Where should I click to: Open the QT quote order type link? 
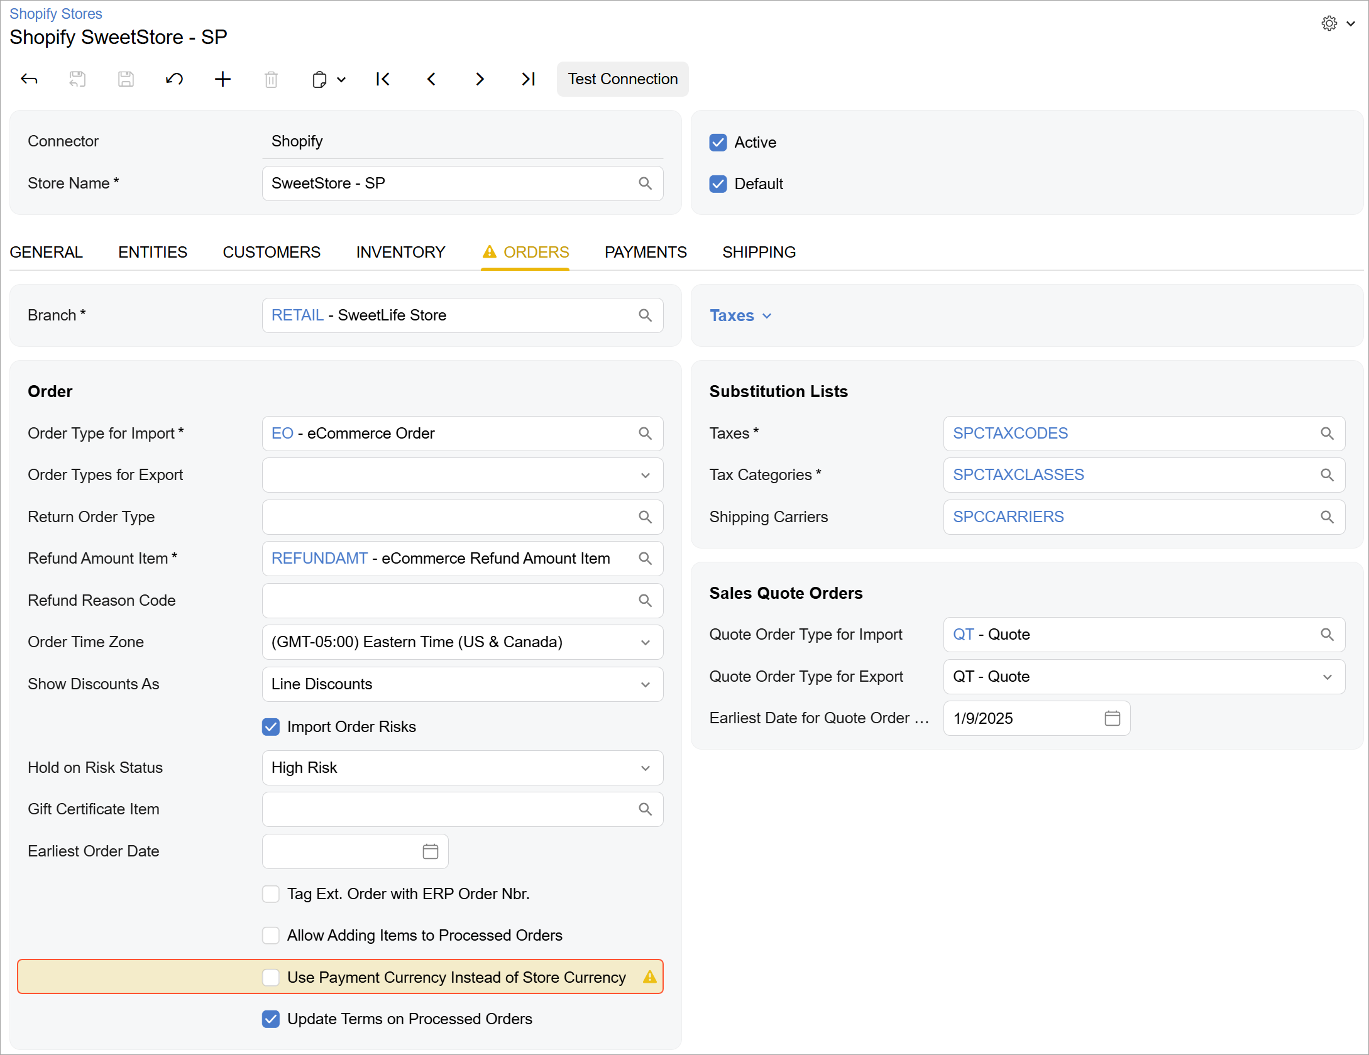pyautogui.click(x=963, y=635)
